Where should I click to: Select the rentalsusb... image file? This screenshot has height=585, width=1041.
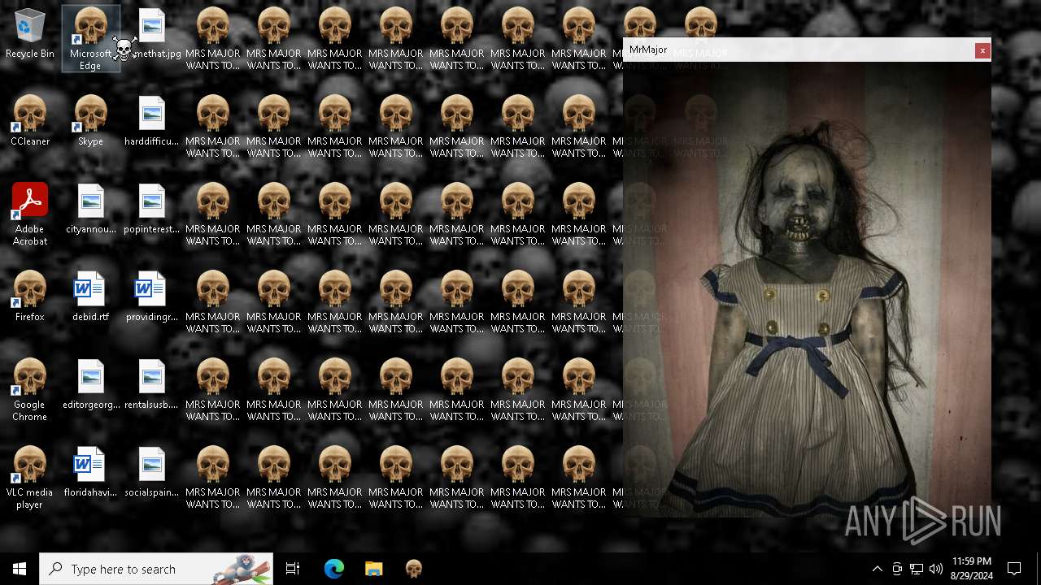point(152,385)
